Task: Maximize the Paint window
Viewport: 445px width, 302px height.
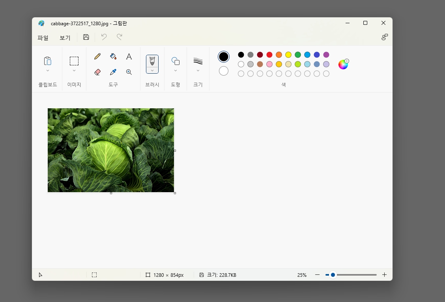Action: point(365,23)
